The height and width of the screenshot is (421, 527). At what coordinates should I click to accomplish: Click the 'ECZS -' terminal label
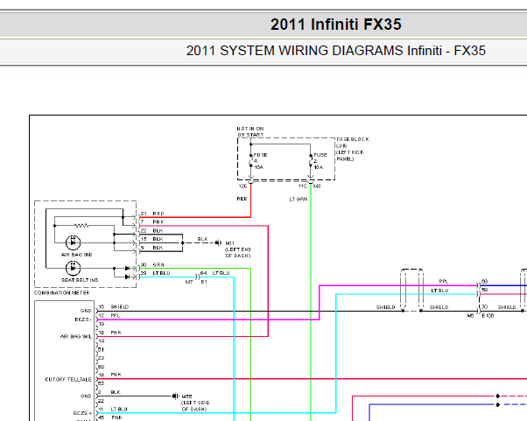click(x=83, y=319)
